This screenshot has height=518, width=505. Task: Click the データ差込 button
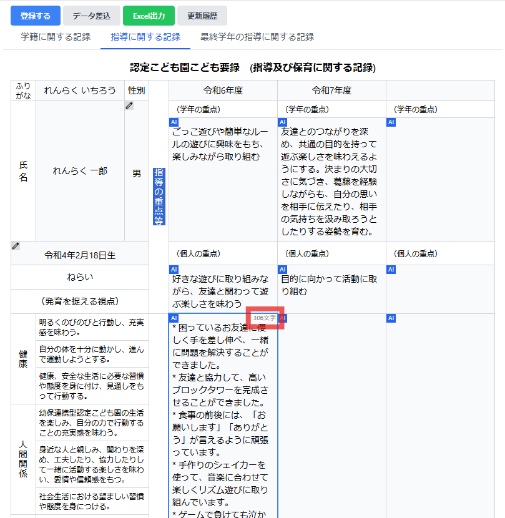[x=91, y=16]
